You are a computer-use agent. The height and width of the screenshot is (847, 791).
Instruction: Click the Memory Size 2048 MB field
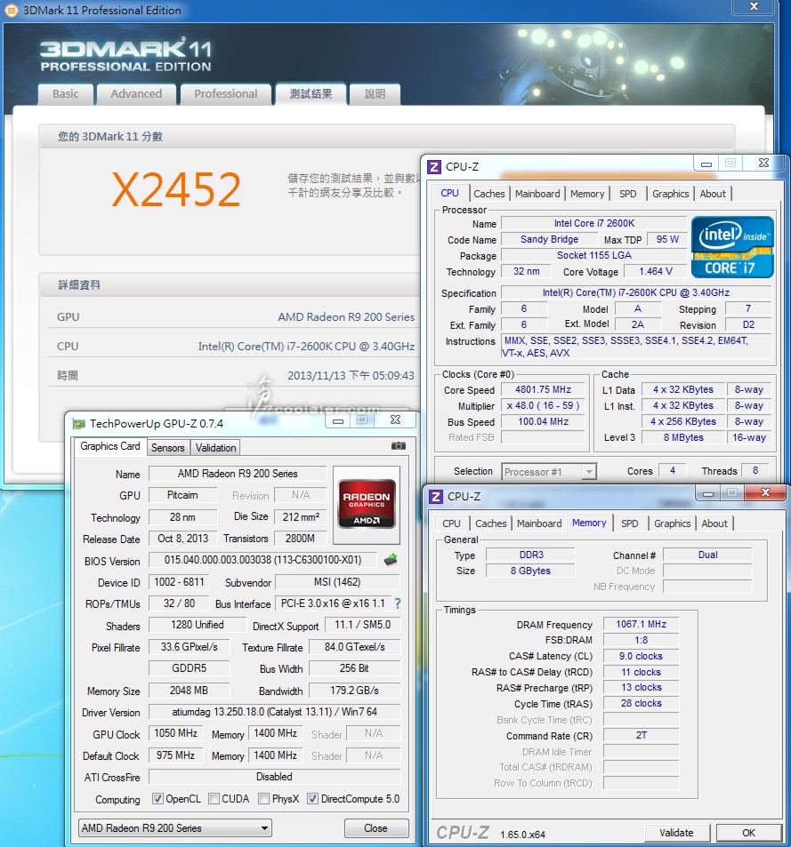(189, 691)
